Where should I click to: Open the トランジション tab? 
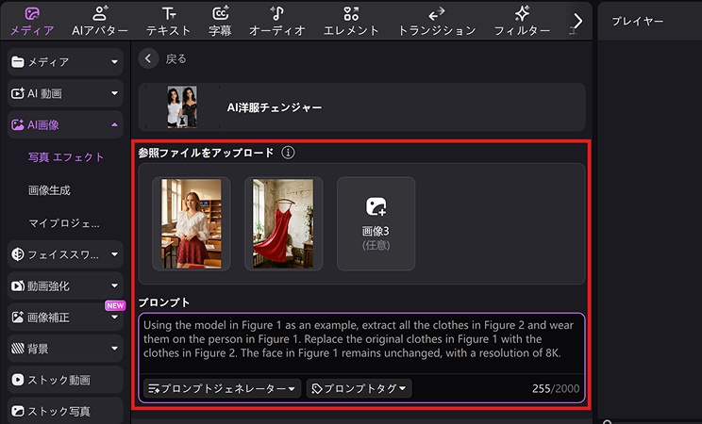(437, 21)
